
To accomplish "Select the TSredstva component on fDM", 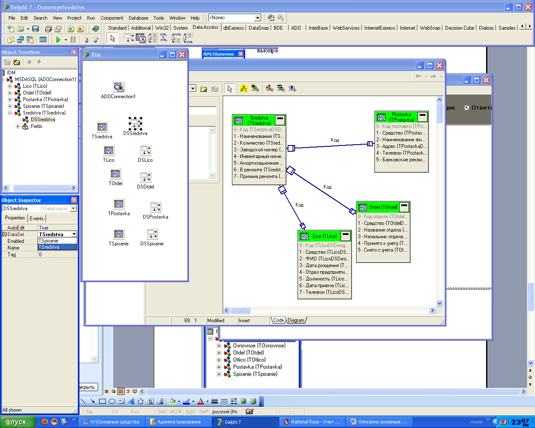I will [x=102, y=127].
